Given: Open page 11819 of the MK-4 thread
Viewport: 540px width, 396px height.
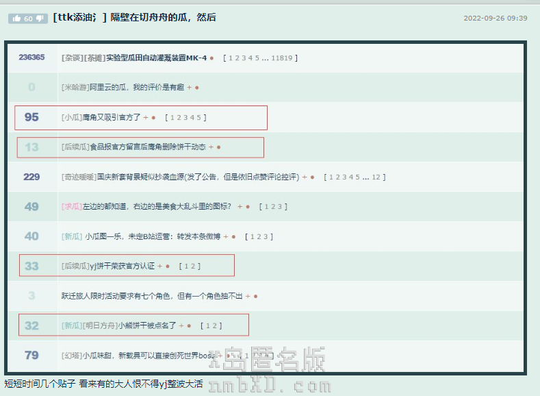Looking at the screenshot, I should (281, 58).
